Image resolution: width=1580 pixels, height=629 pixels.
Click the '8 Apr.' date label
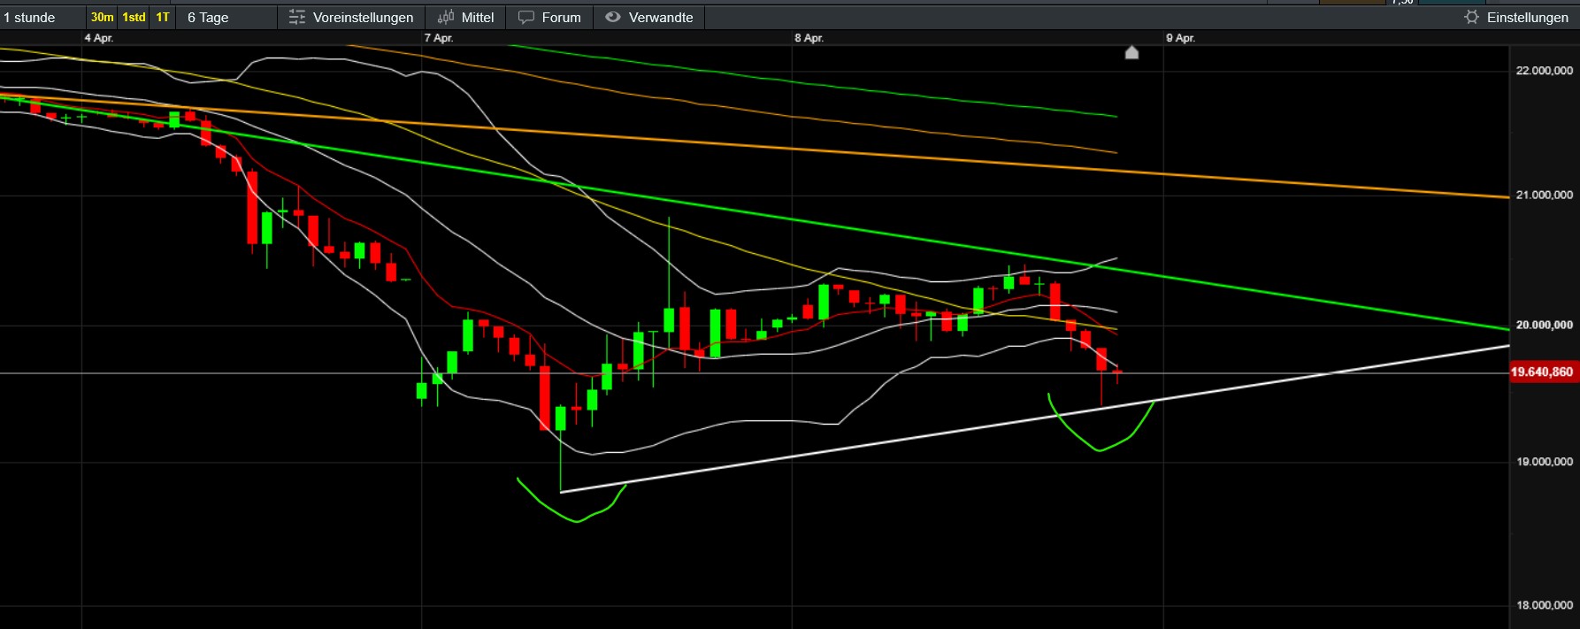click(809, 38)
